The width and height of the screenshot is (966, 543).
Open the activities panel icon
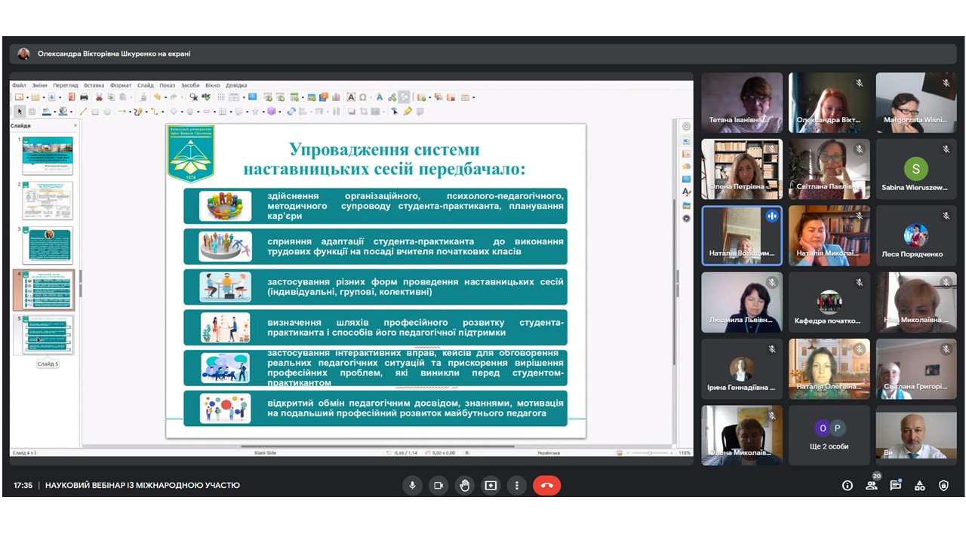pos(920,486)
